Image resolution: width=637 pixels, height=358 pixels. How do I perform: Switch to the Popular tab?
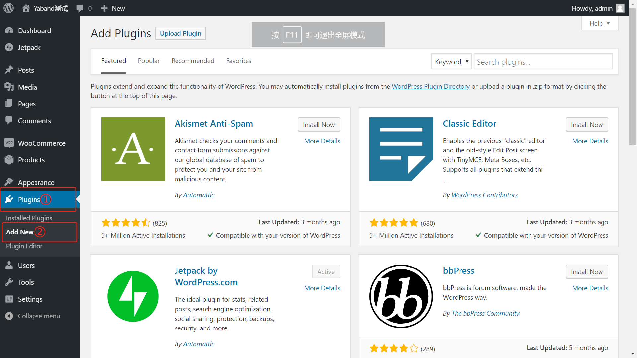(x=149, y=61)
